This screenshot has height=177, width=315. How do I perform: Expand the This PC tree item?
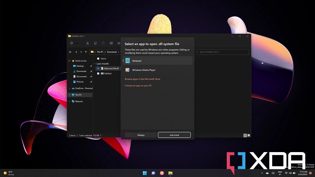tap(69, 95)
